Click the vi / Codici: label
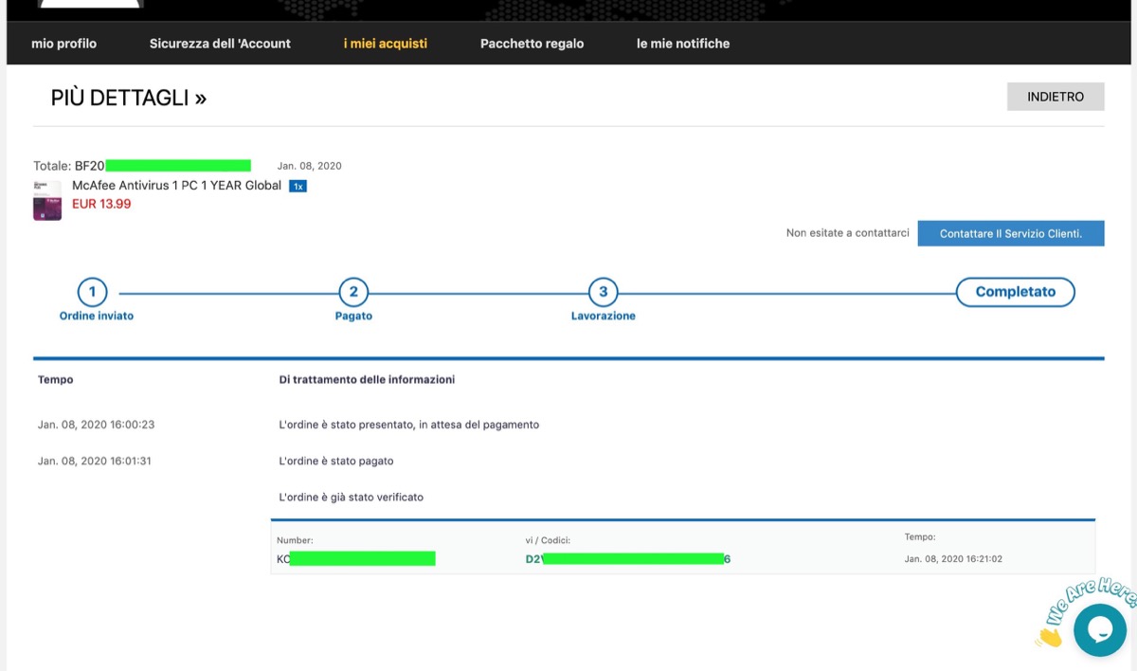Image resolution: width=1137 pixels, height=671 pixels. pos(548,540)
